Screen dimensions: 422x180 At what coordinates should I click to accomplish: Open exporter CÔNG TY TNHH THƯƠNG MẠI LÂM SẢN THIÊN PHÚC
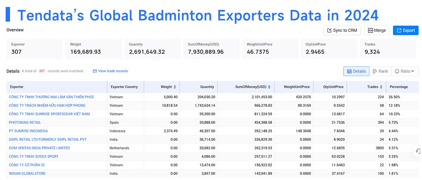[x=51, y=97]
